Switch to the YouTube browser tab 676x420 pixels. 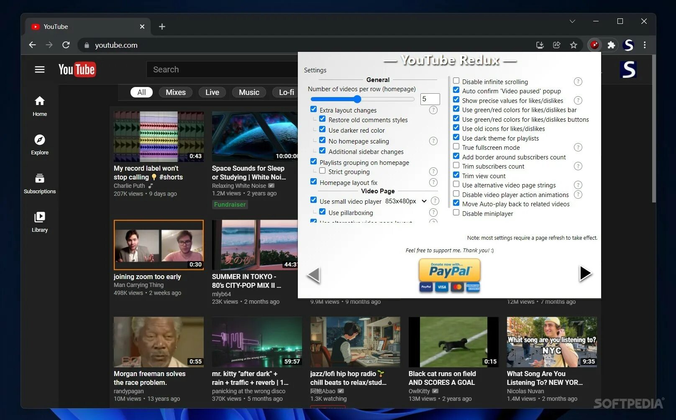coord(88,27)
